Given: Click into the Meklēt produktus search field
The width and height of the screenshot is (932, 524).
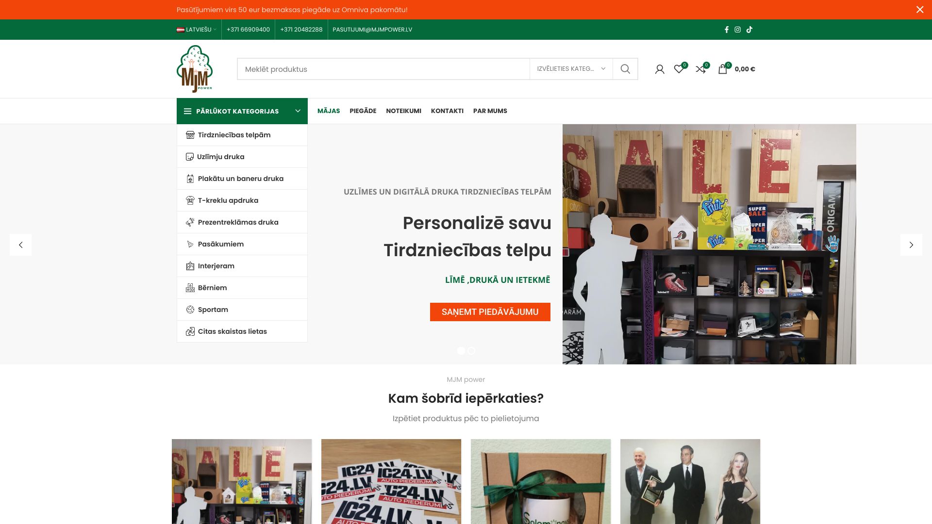Looking at the screenshot, I should point(383,69).
